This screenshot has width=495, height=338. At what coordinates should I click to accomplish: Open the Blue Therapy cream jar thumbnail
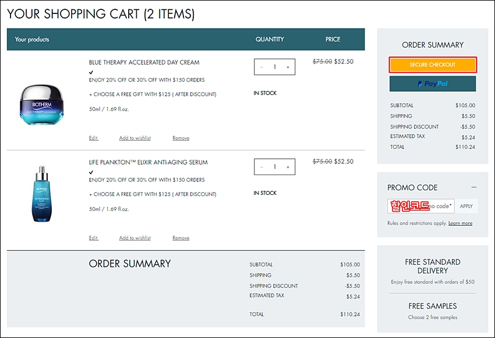point(42,104)
